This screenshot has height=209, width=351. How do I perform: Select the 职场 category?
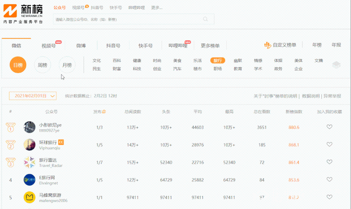point(218,69)
